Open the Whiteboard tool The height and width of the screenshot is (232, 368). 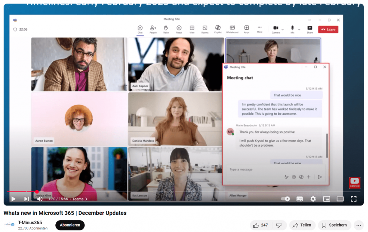(x=232, y=29)
